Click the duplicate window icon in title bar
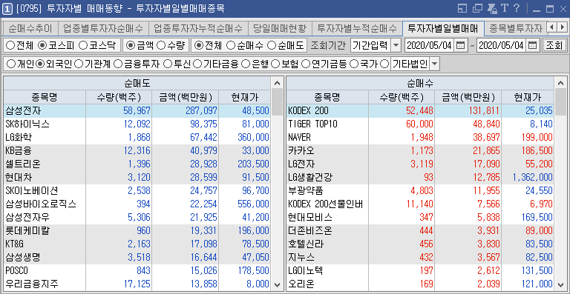 [x=477, y=9]
